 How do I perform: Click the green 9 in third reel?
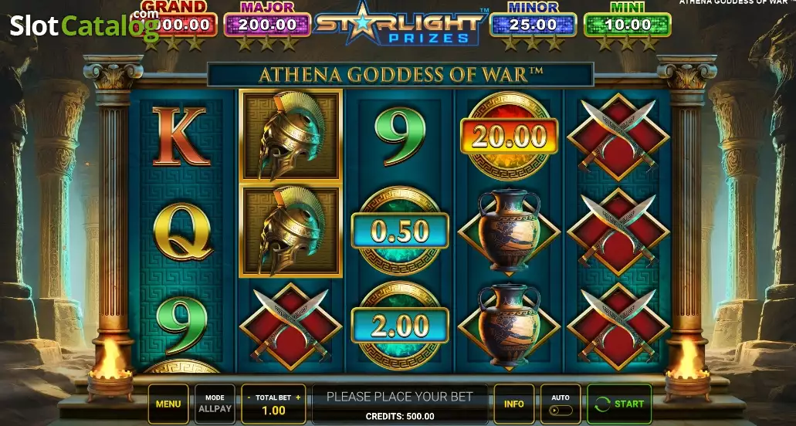point(399,136)
